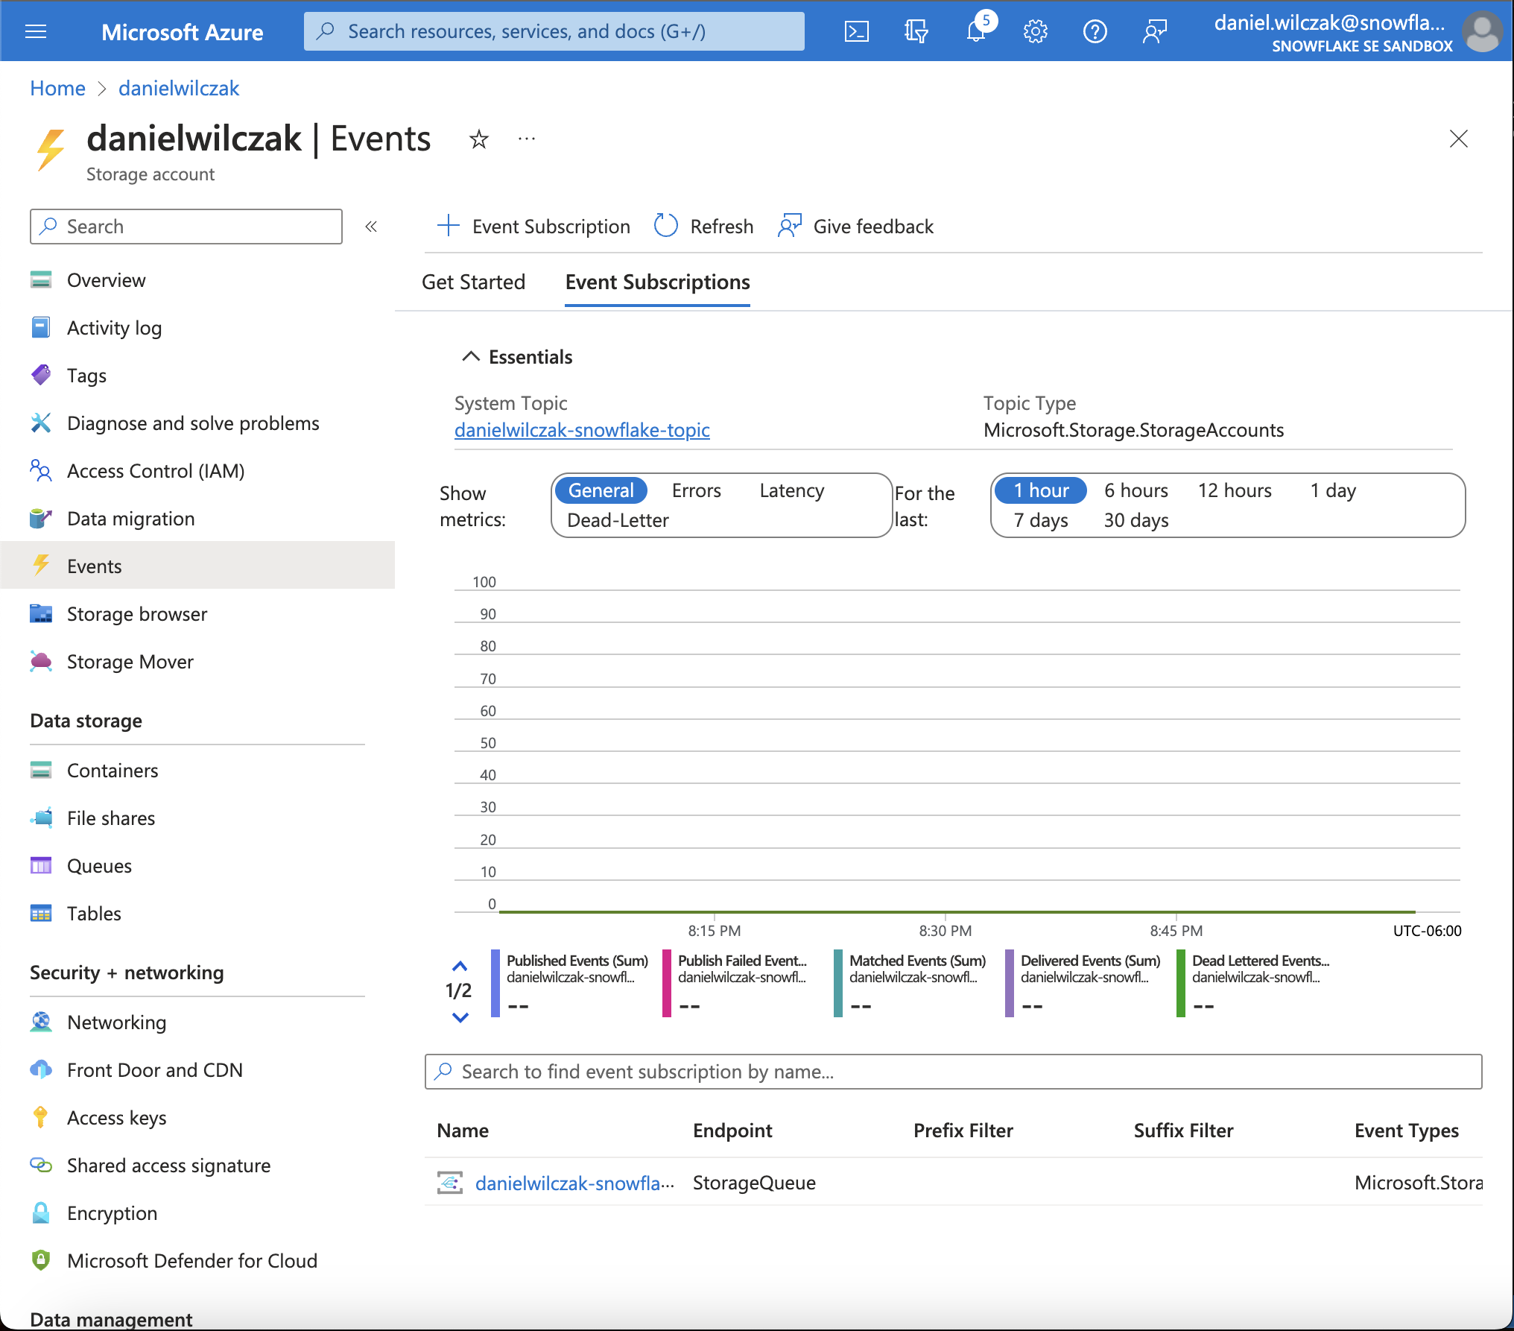This screenshot has height=1331, width=1514.
Task: Open the notifications bell
Action: [976, 31]
